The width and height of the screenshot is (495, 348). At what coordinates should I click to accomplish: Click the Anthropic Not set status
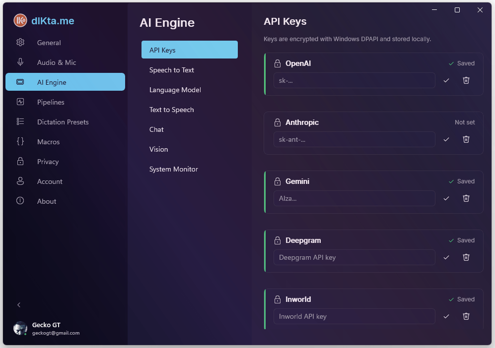point(465,122)
